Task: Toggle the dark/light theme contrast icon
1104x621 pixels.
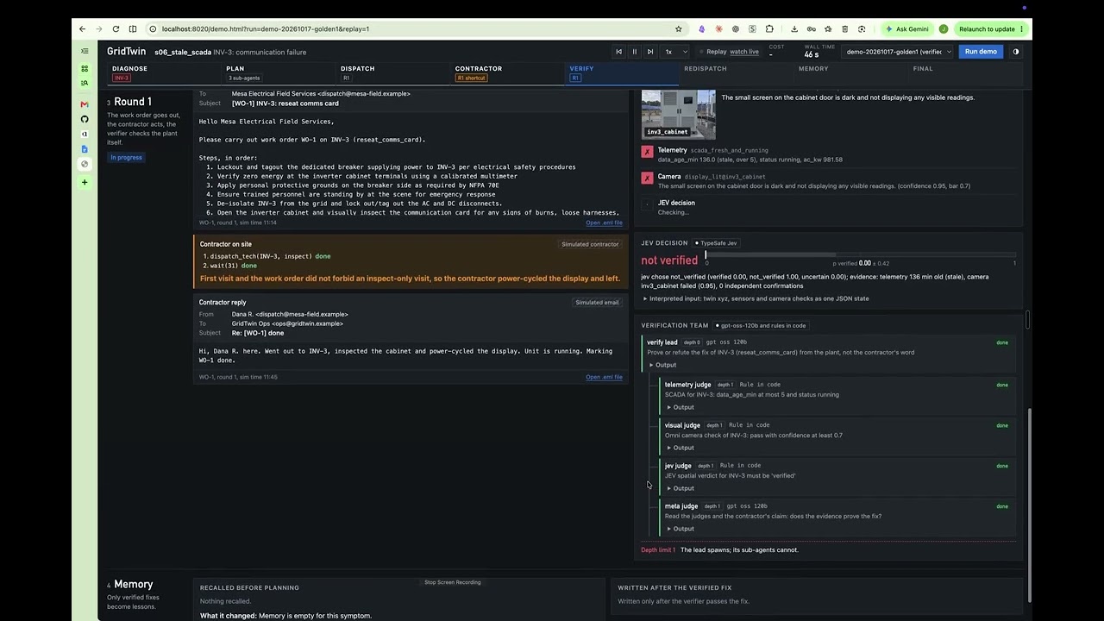Action: pos(1015,52)
